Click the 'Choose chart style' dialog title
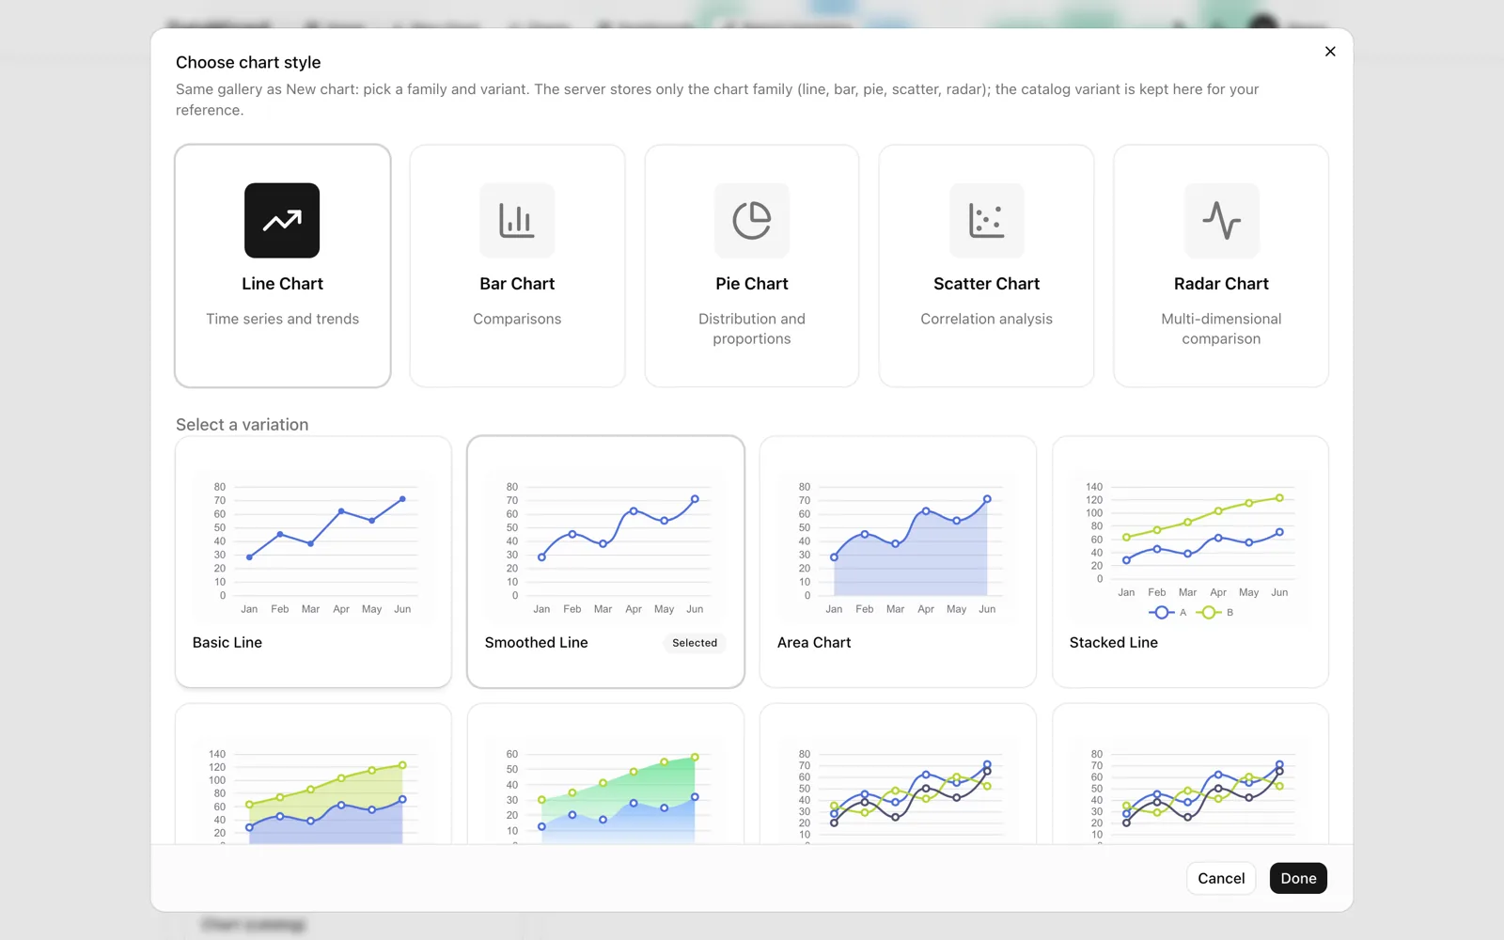 click(x=248, y=62)
